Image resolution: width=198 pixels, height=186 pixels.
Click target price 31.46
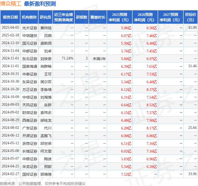(192, 66)
